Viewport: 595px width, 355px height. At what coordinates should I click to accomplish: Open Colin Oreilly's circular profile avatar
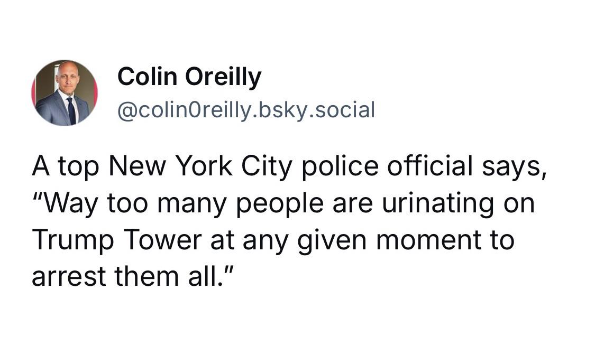[65, 93]
